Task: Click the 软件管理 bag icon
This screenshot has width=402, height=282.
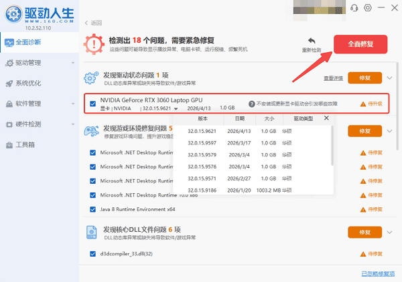Action: [9, 104]
